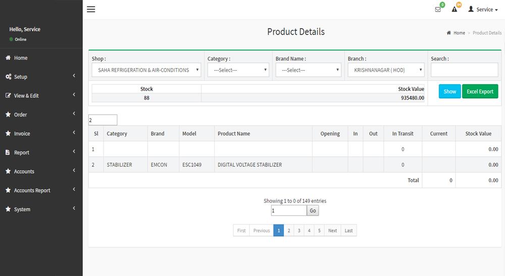Open the mail envelope notifications icon
This screenshot has width=505, height=276.
(x=438, y=10)
